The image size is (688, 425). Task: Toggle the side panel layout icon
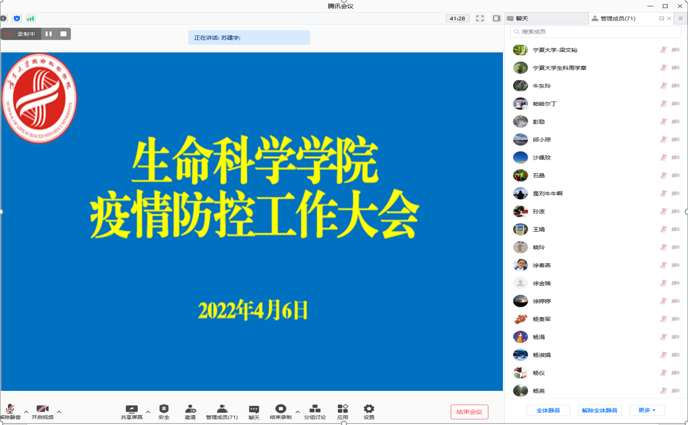[x=496, y=18]
